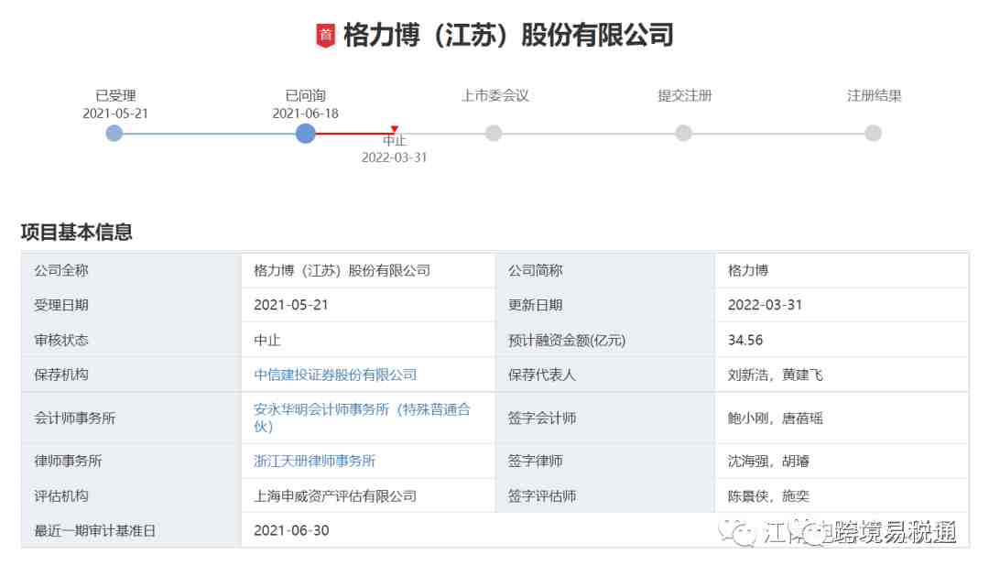
Task: Click the 签字评估师 names cell
Action: pos(842,496)
